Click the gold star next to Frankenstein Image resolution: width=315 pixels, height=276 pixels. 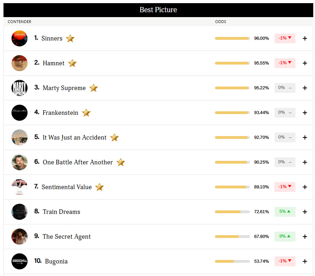tap(86, 113)
